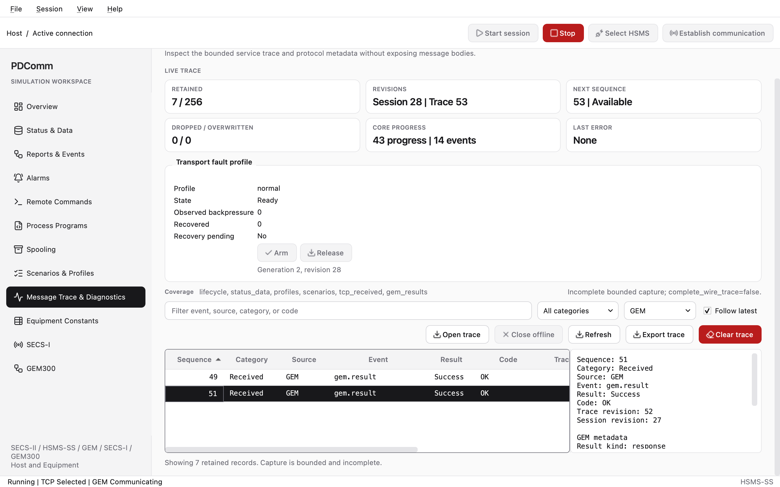The image size is (780, 487).
Task: Open the File menu
Action: click(x=16, y=9)
